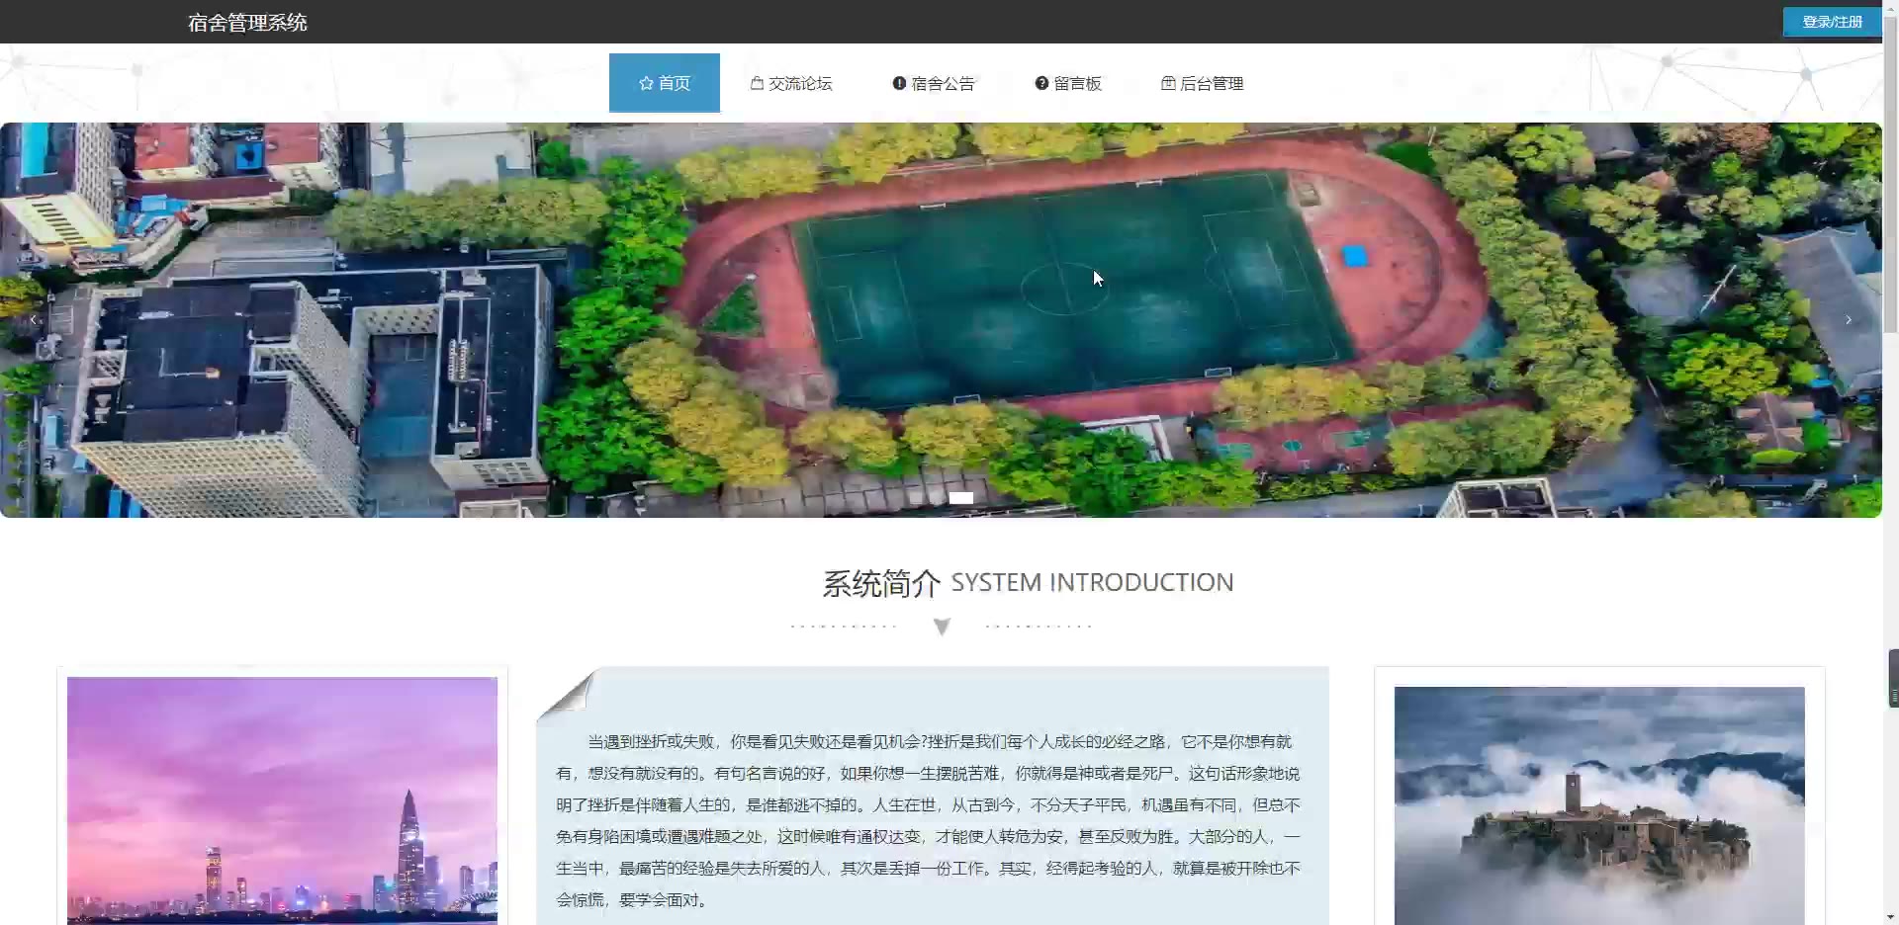Click the 宿舍管理系统 site title
This screenshot has width=1899, height=925.
[247, 23]
